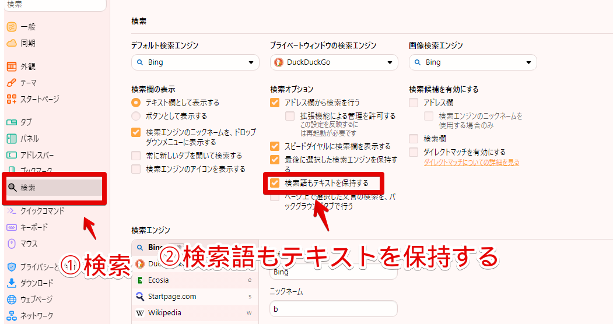Click the Quick Commands (クイックコマンド) icon

coord(12,211)
